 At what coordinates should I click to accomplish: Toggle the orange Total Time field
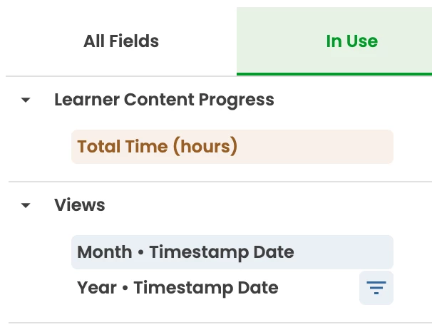click(x=232, y=147)
